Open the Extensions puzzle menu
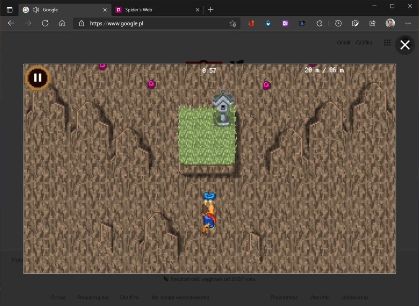Viewport: 419px width, 306px height. click(x=319, y=23)
